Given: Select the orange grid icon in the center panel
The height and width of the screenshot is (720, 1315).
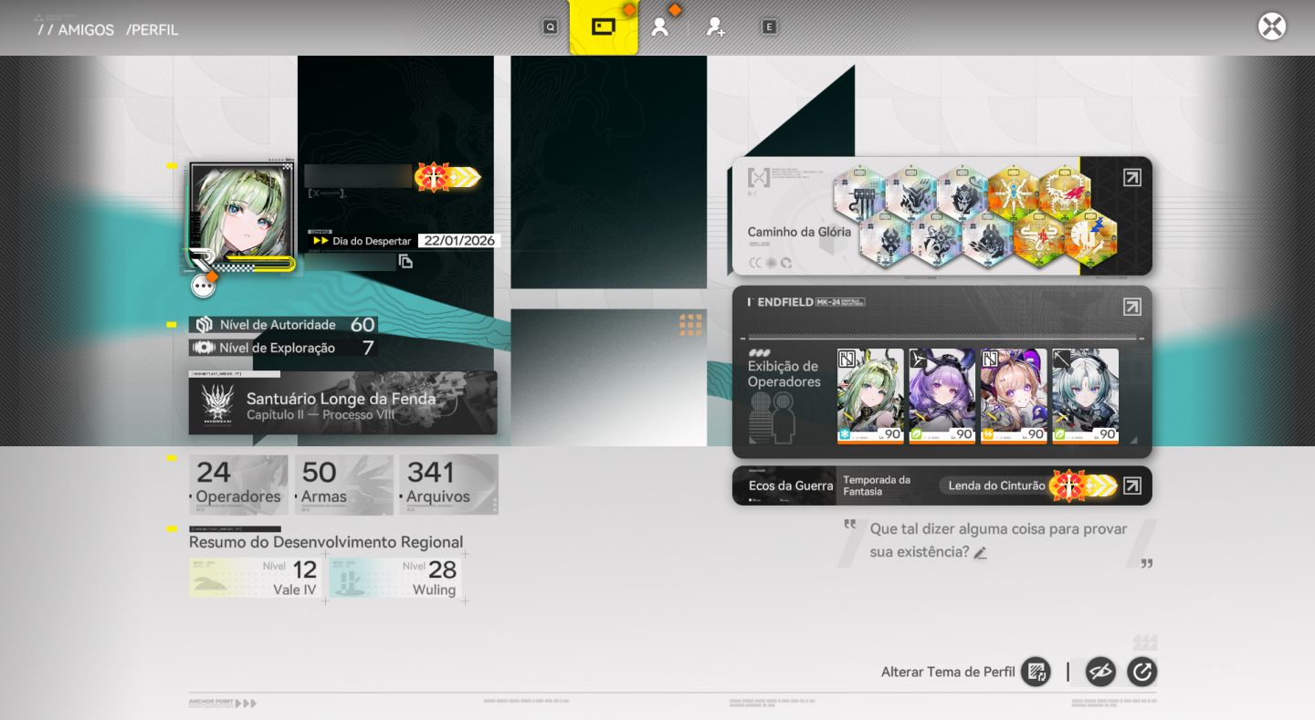Looking at the screenshot, I should 690,325.
